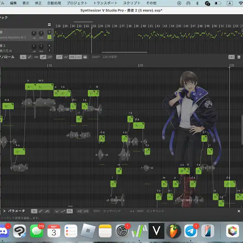Open the piano roll hamburger menu
Viewport: 243px width, 243px height.
point(239,57)
